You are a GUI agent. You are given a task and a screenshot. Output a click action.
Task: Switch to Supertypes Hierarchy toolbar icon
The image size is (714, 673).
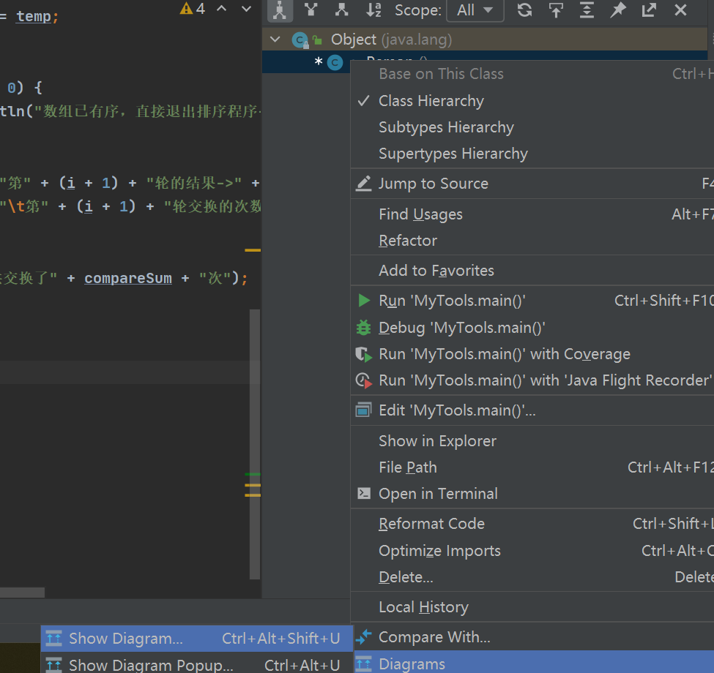coord(311,10)
